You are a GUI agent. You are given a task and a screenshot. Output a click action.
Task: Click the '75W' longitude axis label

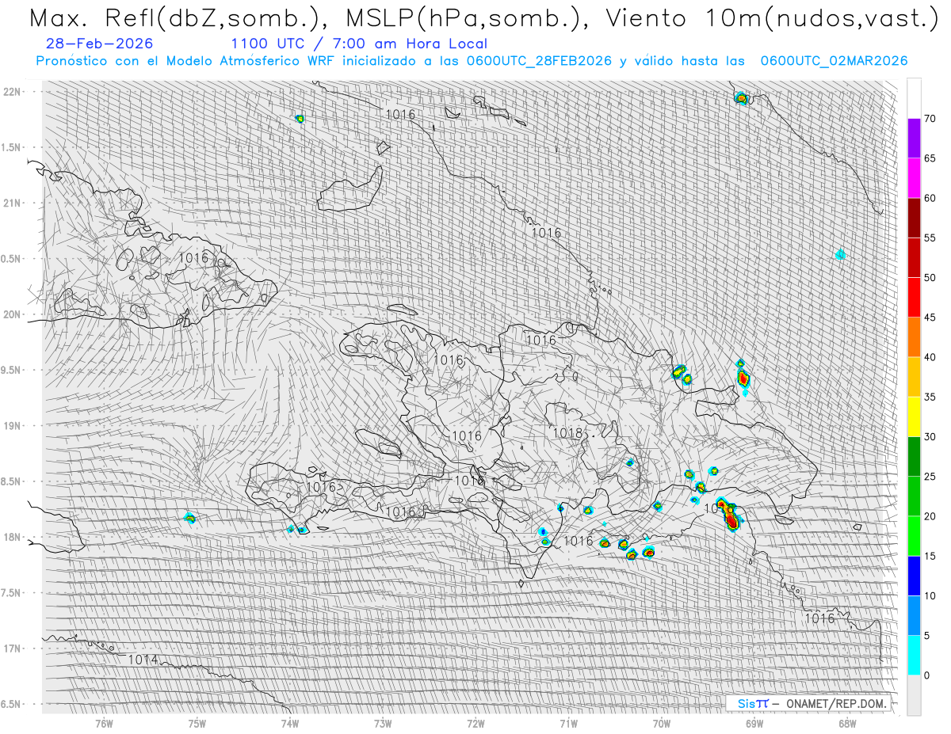pos(197,723)
